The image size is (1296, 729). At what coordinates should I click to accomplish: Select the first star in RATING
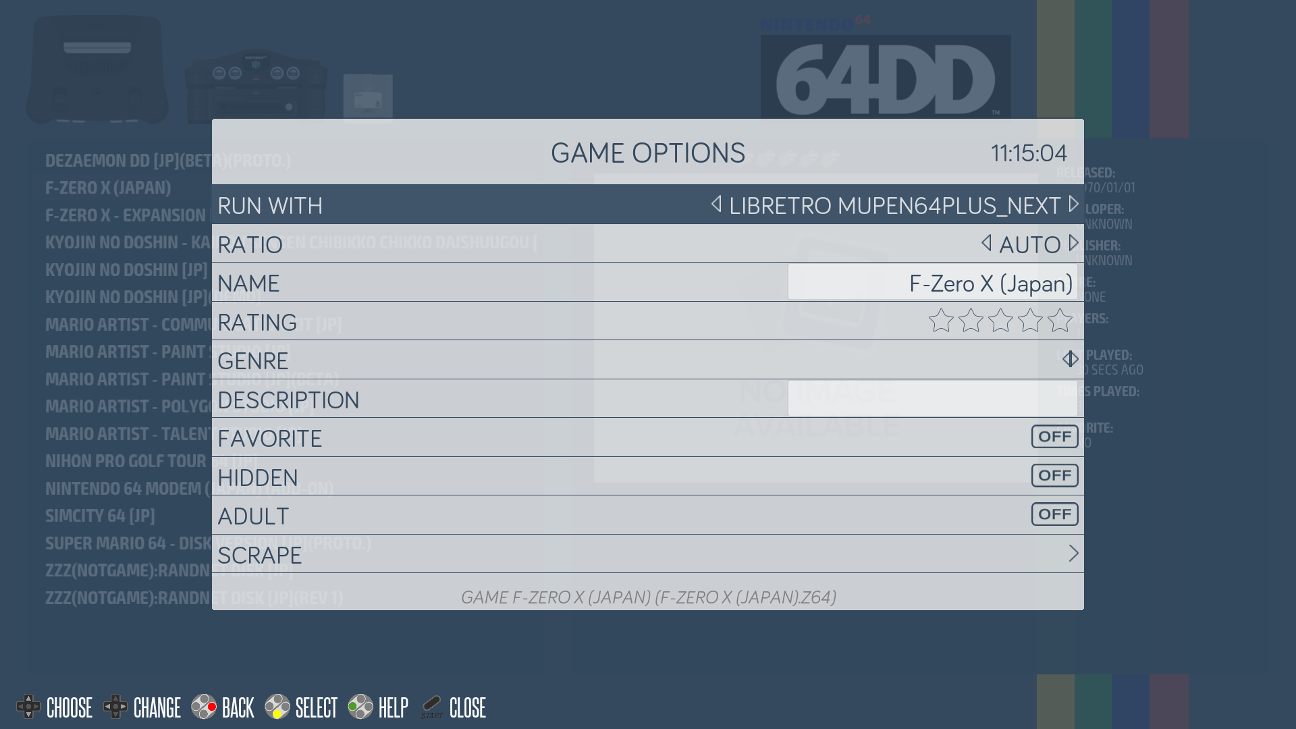tap(940, 321)
